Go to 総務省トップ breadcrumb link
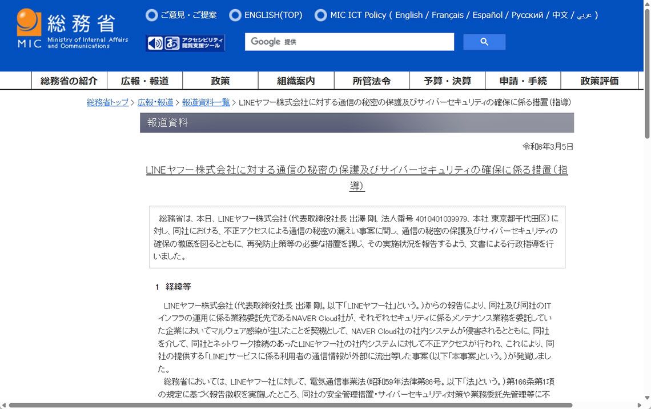651x409 pixels. [x=107, y=102]
